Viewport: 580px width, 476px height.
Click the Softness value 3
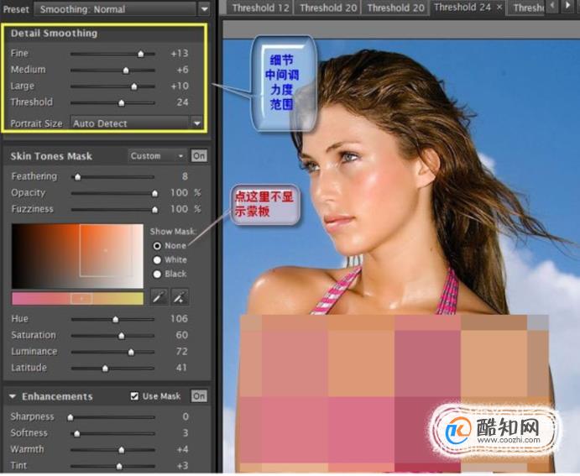pyautogui.click(x=185, y=433)
